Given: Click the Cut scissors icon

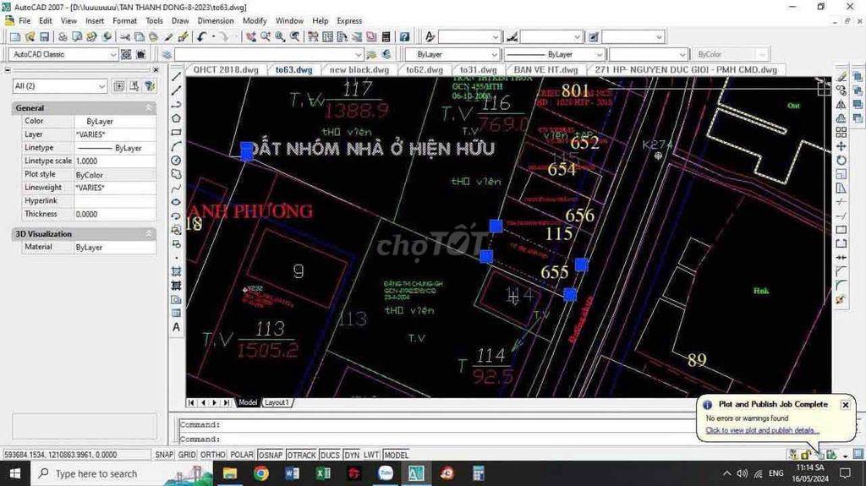Looking at the screenshot, I should [x=125, y=37].
